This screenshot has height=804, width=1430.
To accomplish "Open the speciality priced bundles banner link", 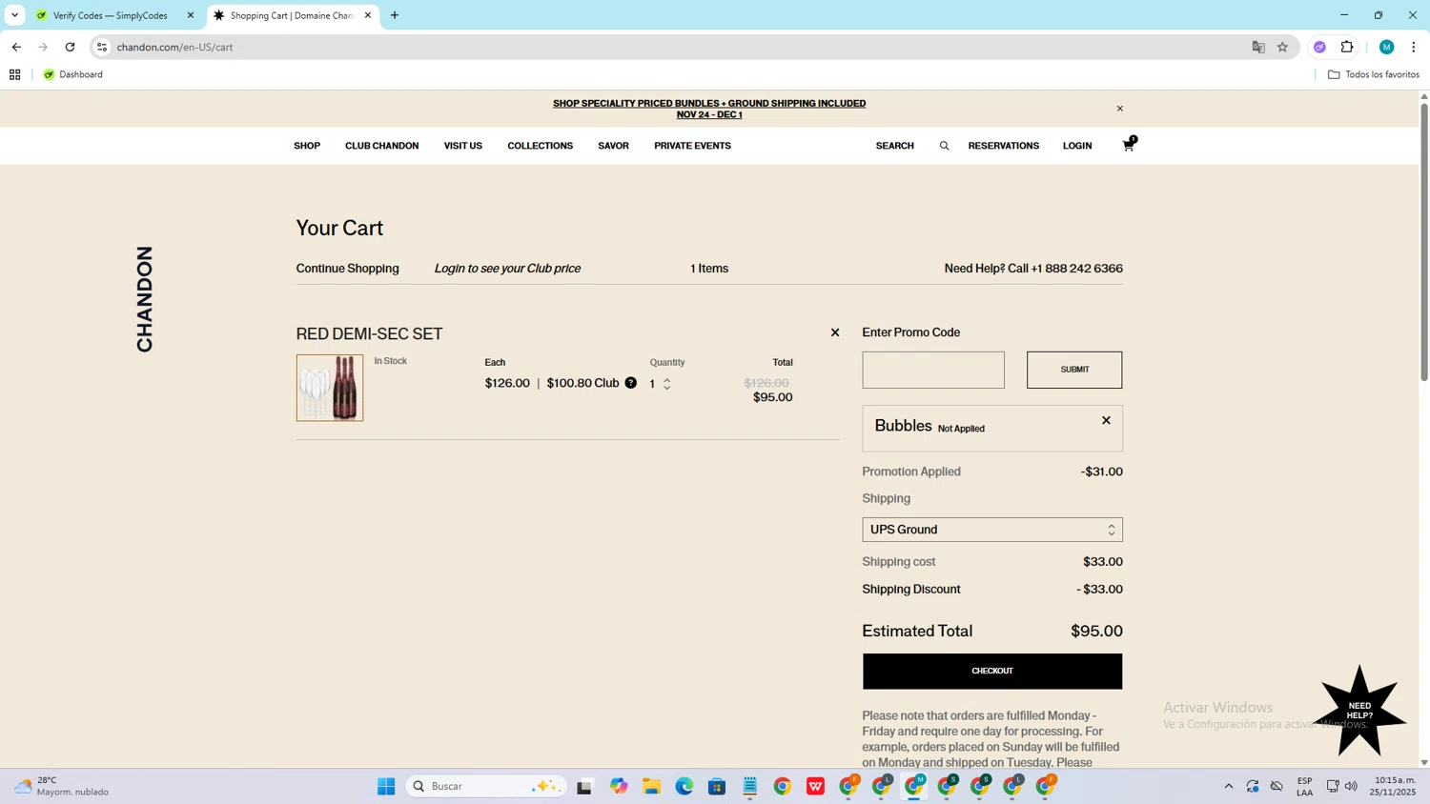I will click(x=709, y=109).
